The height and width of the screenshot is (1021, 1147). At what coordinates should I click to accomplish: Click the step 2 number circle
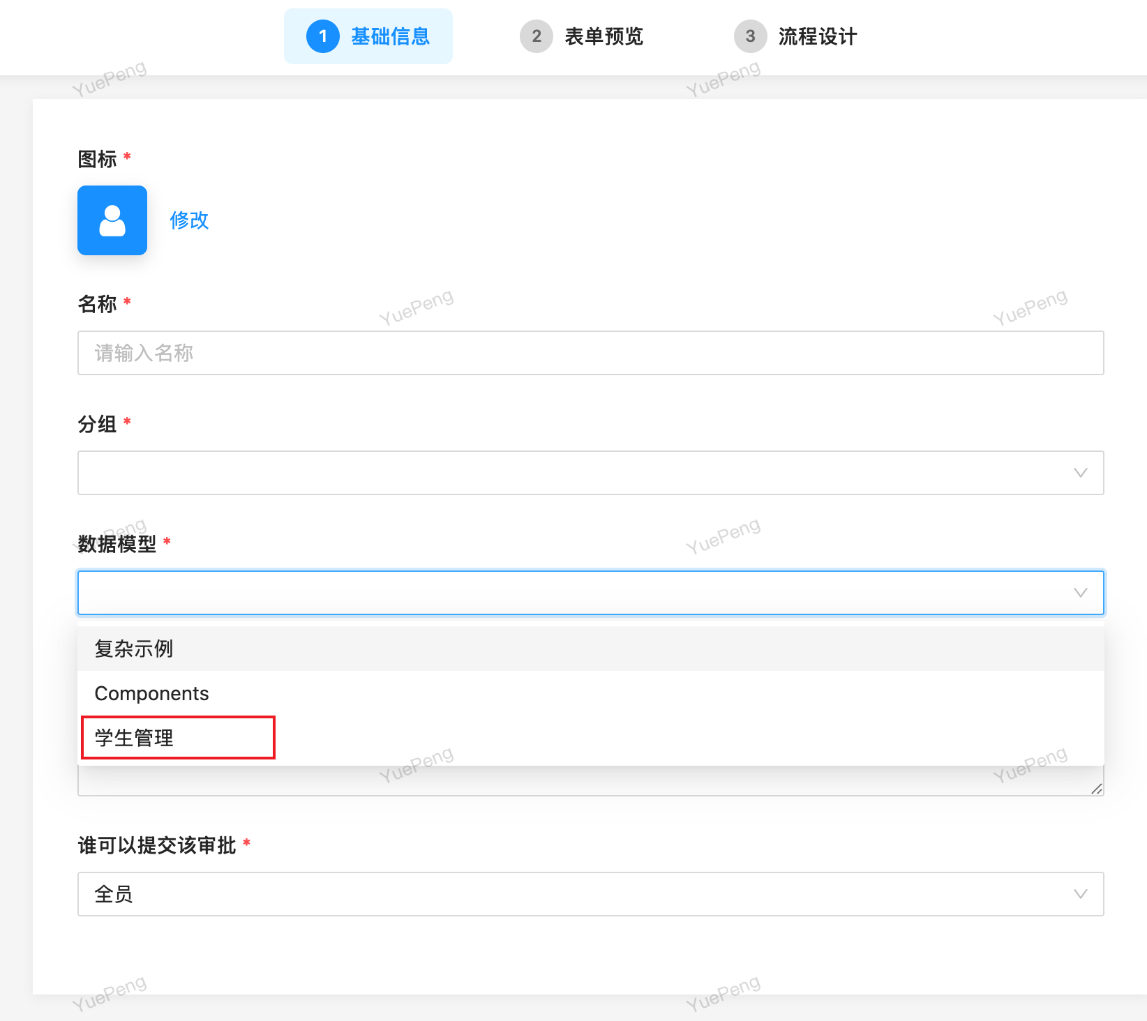tap(537, 36)
